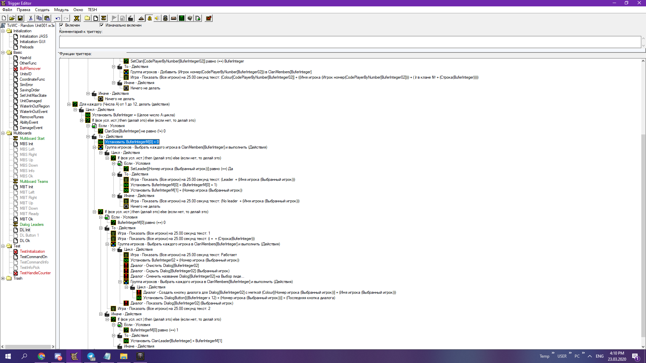646x363 pixels.
Task: Select the TestHandleCounter trigger
Action: pyautogui.click(x=35, y=273)
